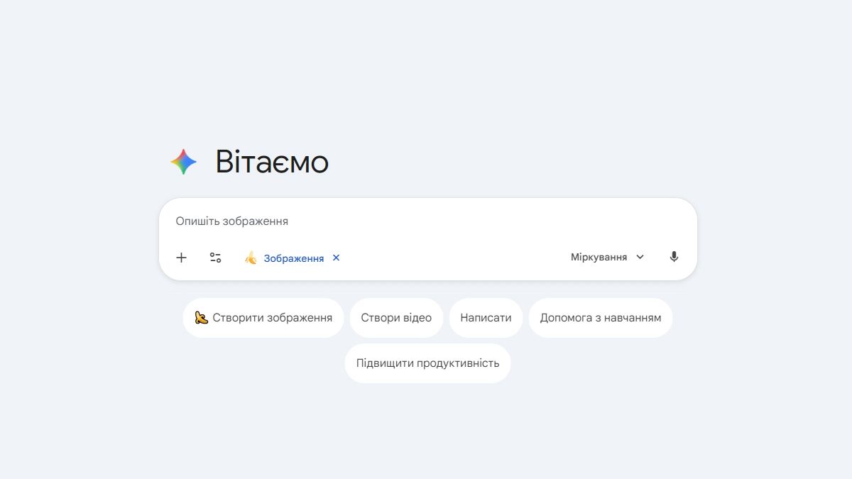Screen dimensions: 852x479
Task: Toggle the Створити зображення suggestion
Action: 263,317
